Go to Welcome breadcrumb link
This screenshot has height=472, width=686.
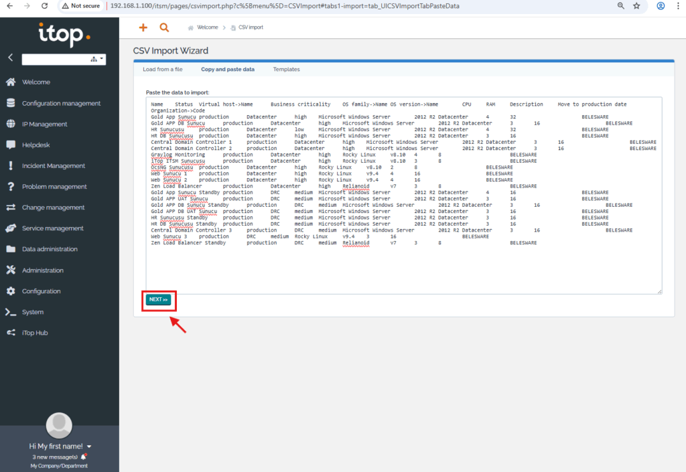(207, 28)
